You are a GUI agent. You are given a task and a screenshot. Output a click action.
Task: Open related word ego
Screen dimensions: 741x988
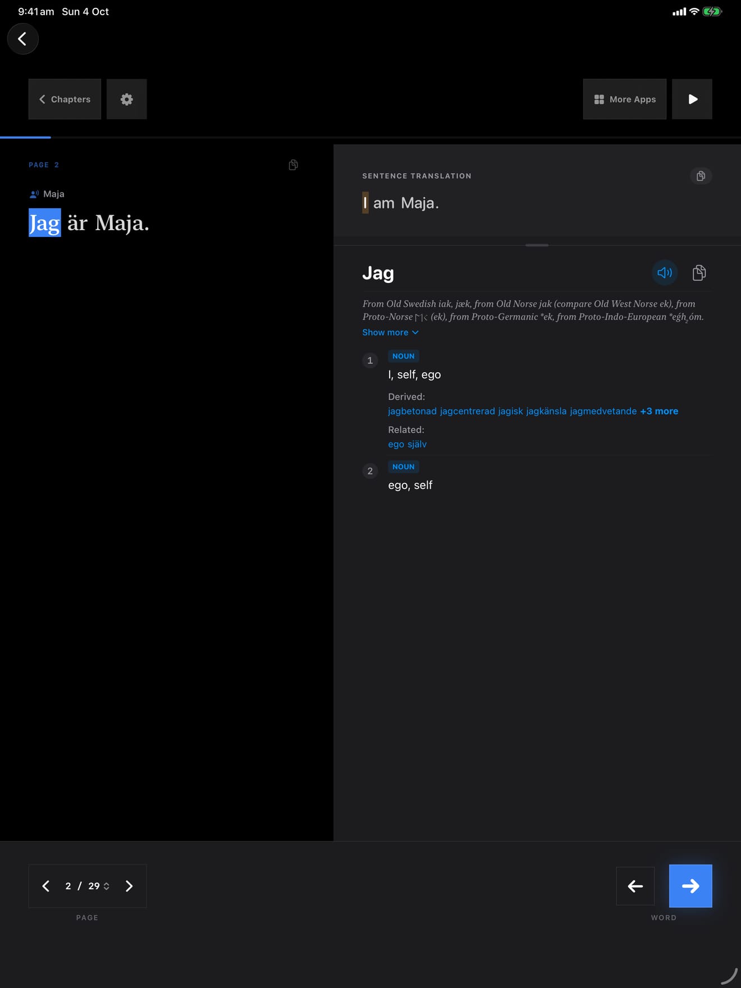396,444
